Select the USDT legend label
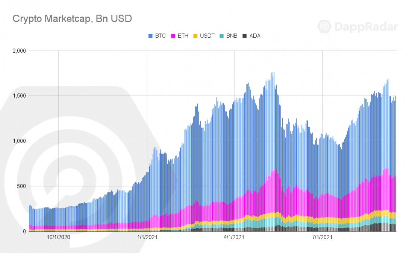 (207, 36)
